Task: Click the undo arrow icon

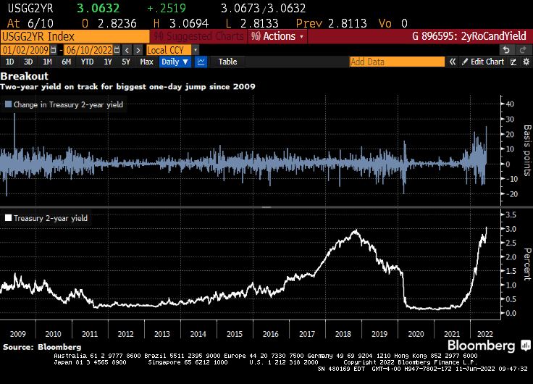Action: click(x=507, y=49)
